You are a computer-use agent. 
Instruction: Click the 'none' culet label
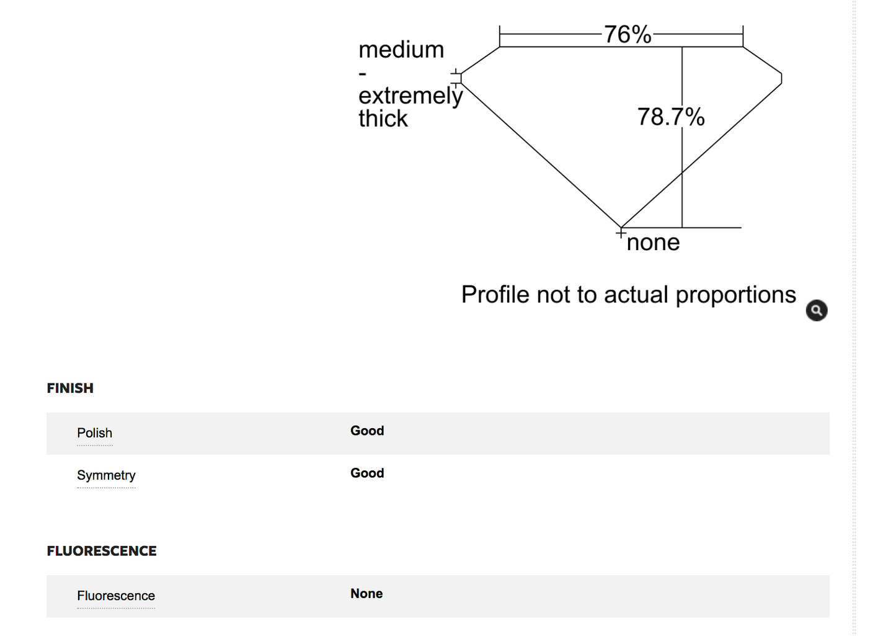[x=653, y=242]
